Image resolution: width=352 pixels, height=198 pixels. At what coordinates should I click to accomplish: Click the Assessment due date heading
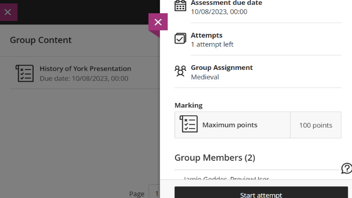pyautogui.click(x=226, y=3)
